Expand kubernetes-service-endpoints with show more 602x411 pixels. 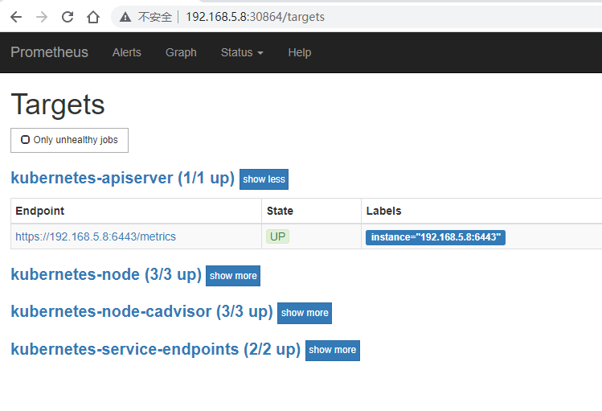pyautogui.click(x=332, y=350)
